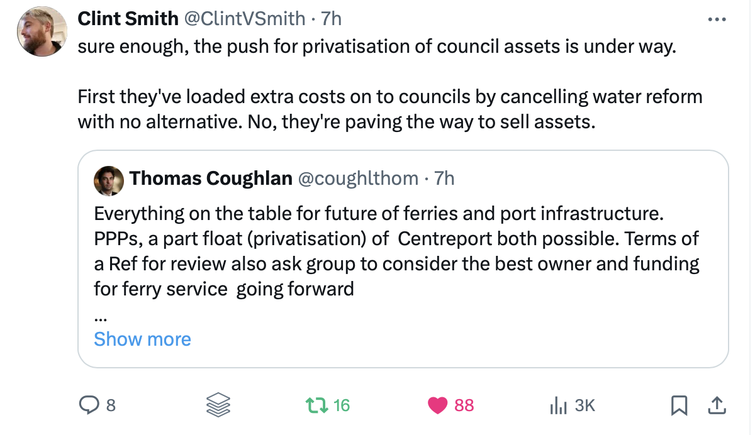Open Clint Smith display name link
The image size is (755, 435).
(x=128, y=19)
